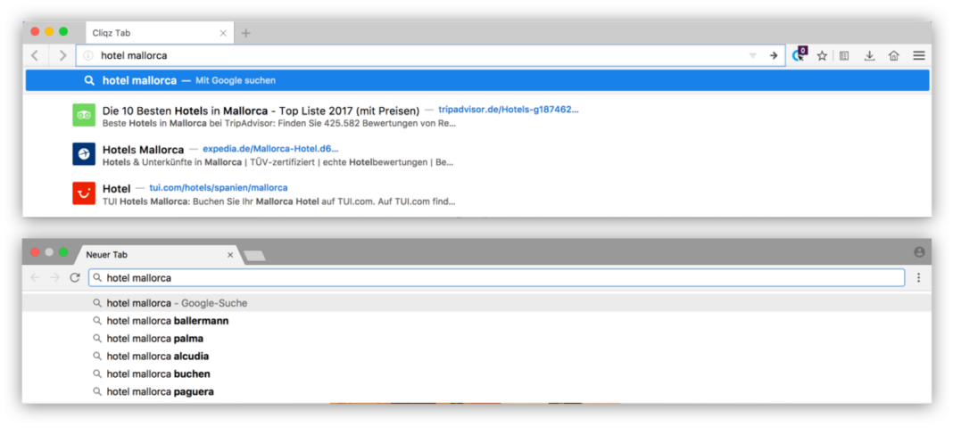Follow the tripadvisor.de/Hotels-g187462 URL link

click(508, 110)
